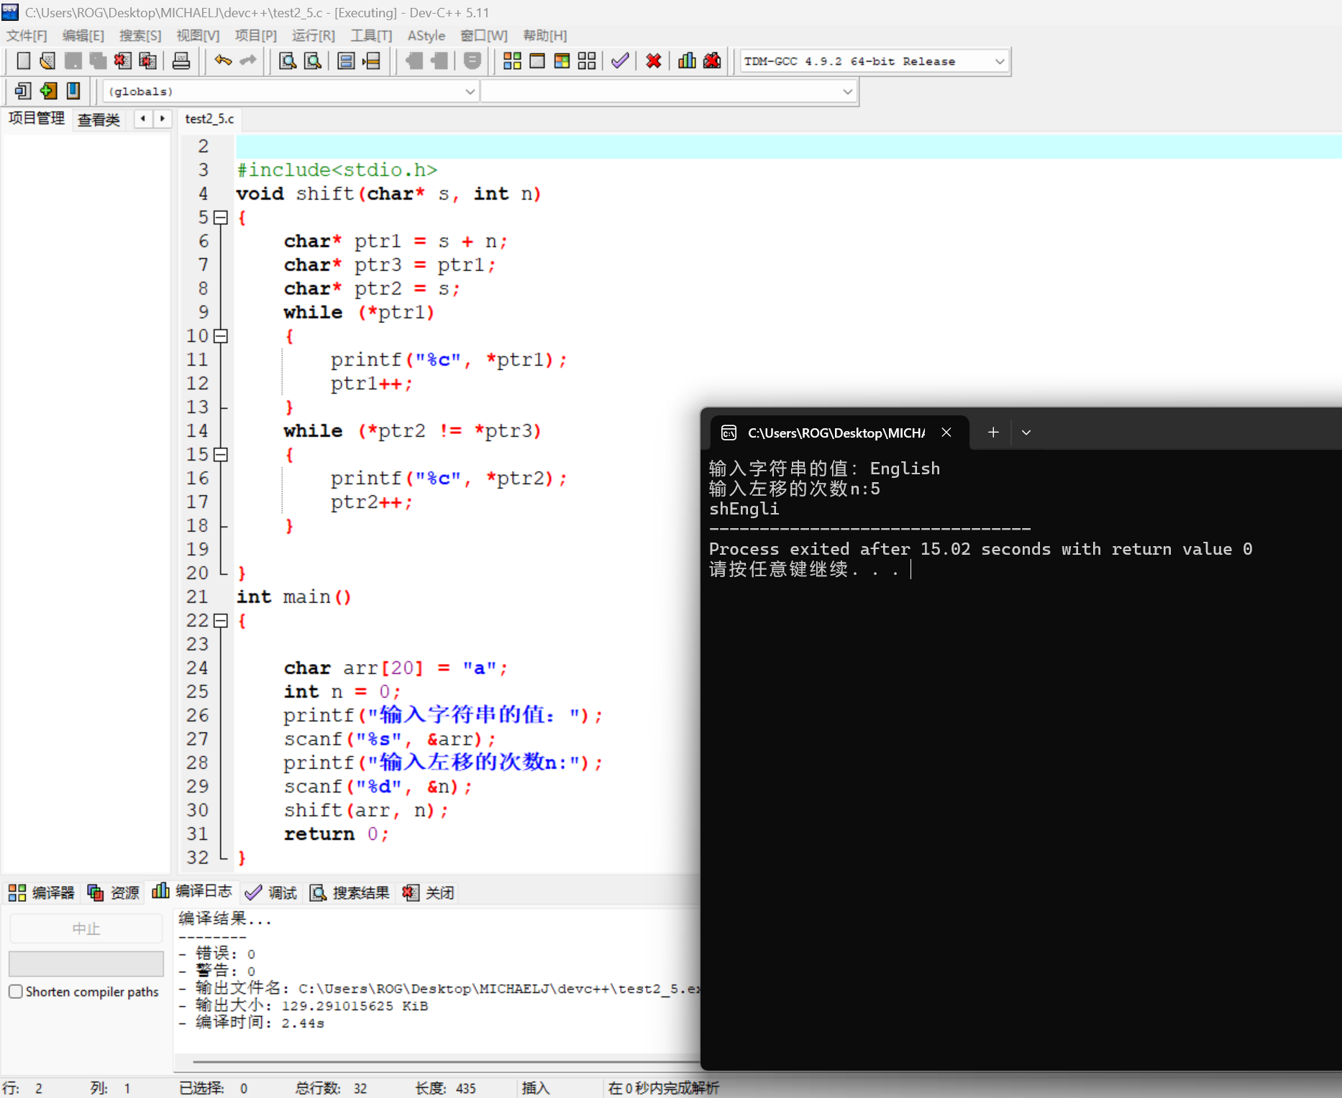The height and width of the screenshot is (1098, 1342).
Task: Click the Close All files toolbar icon
Action: tap(147, 61)
